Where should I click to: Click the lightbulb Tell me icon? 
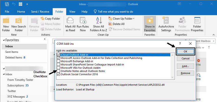95,11
